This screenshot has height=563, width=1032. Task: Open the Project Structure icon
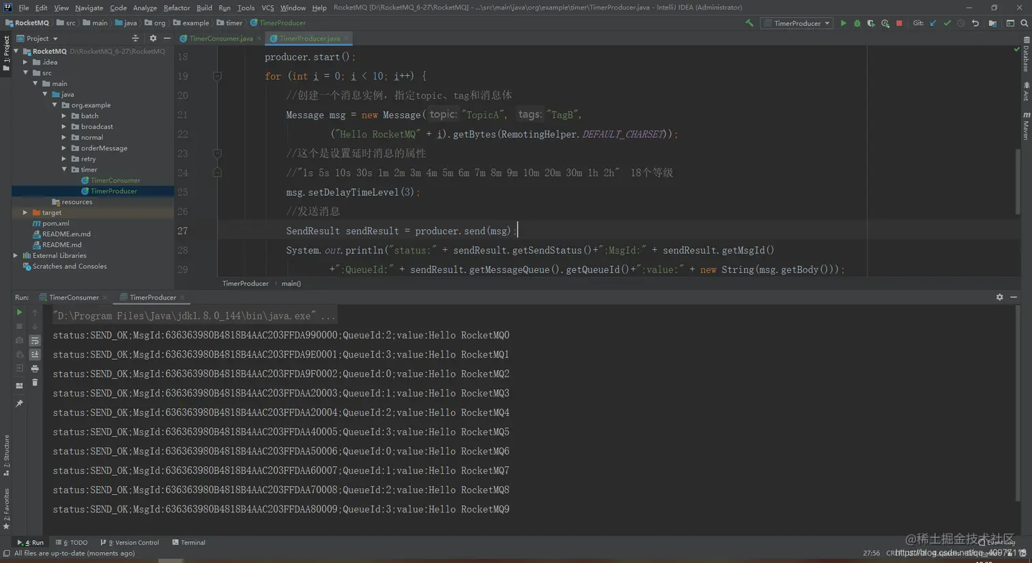coord(992,23)
